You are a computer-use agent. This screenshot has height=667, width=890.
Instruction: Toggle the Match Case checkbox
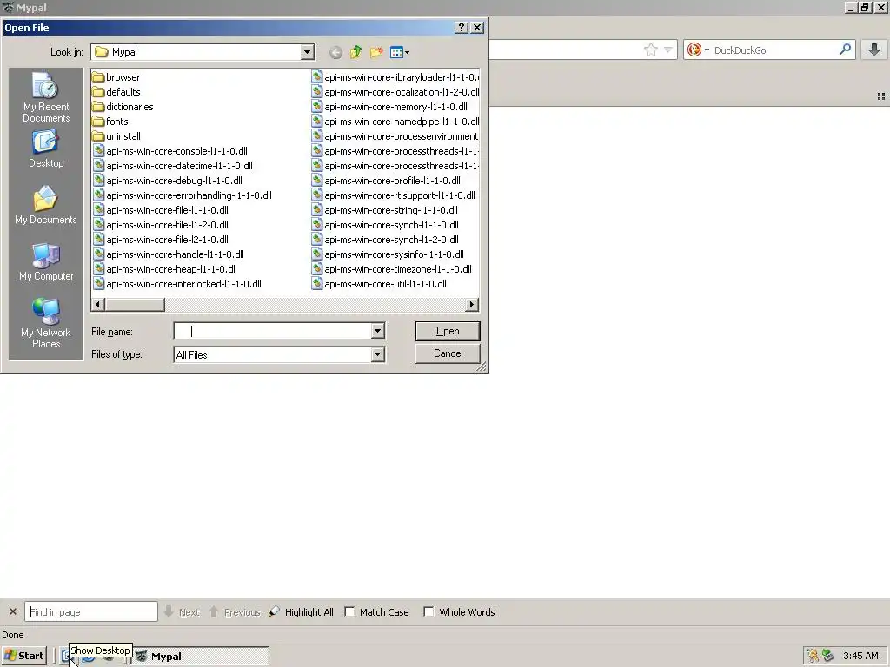point(349,612)
